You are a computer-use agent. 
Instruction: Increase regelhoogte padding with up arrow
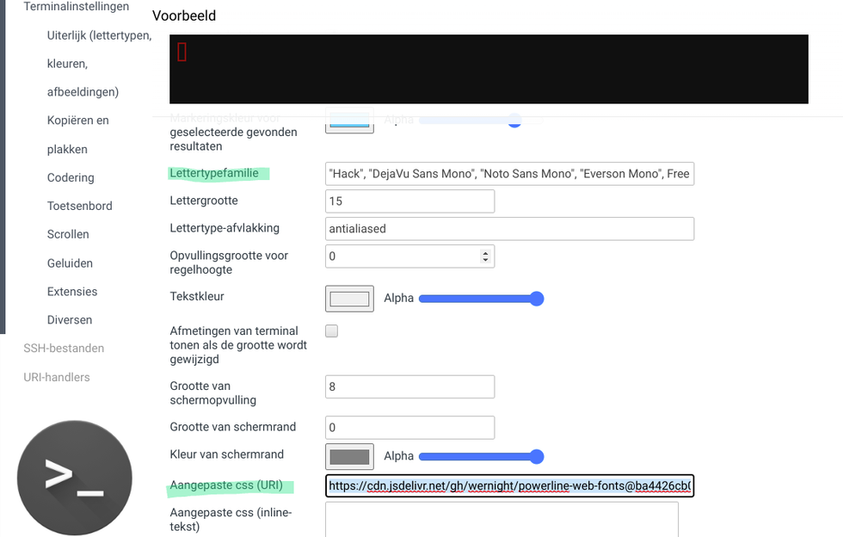[485, 253]
